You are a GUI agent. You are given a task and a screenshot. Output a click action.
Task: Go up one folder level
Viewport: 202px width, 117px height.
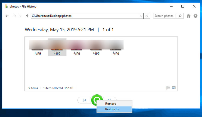[27, 16]
